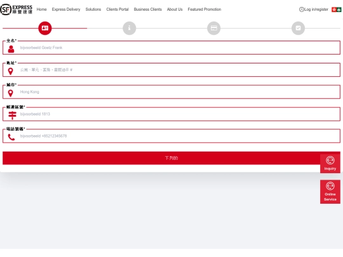Select the confirmation checkmark step icon

[298, 28]
